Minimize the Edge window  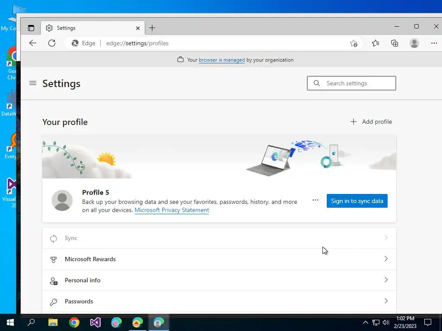(x=397, y=26)
